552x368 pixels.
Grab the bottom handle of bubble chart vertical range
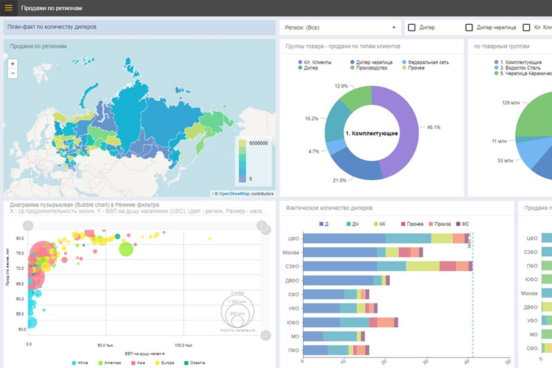266,336
